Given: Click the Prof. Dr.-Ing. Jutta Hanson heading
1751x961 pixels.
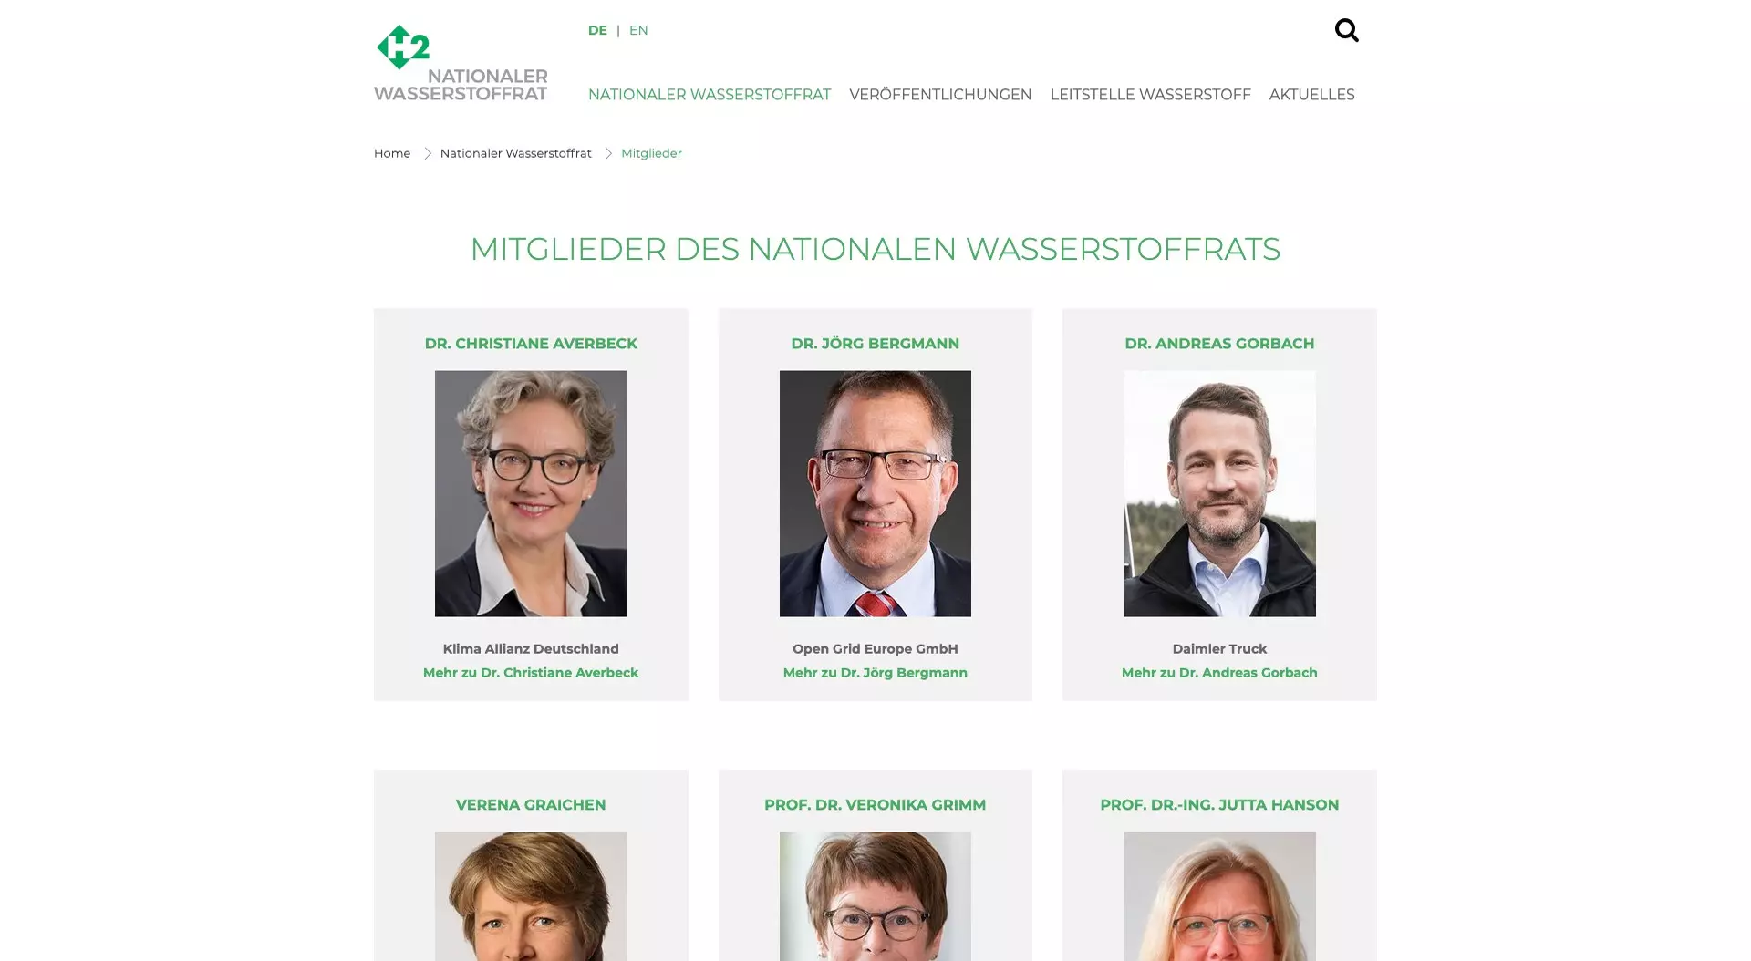Looking at the screenshot, I should (x=1219, y=805).
